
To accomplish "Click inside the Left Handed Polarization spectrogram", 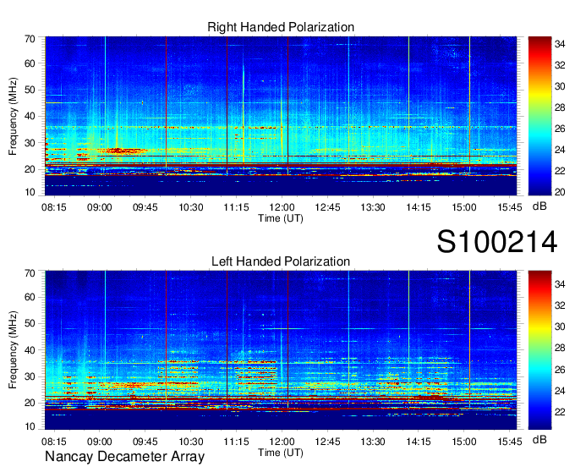I will (281, 350).
